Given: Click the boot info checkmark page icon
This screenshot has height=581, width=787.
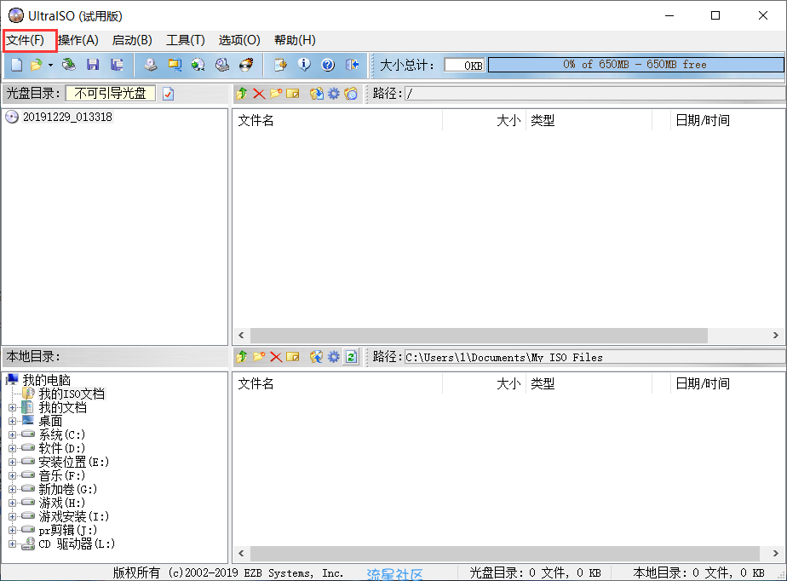Looking at the screenshot, I should click(x=168, y=94).
